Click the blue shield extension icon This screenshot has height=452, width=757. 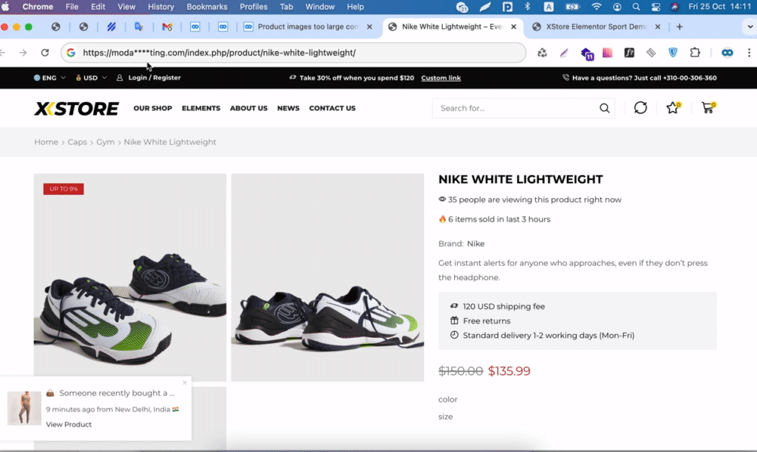[x=672, y=52]
